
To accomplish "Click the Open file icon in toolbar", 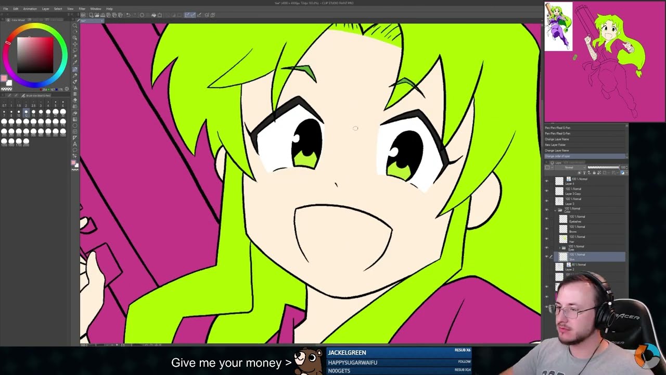I will tap(97, 15).
